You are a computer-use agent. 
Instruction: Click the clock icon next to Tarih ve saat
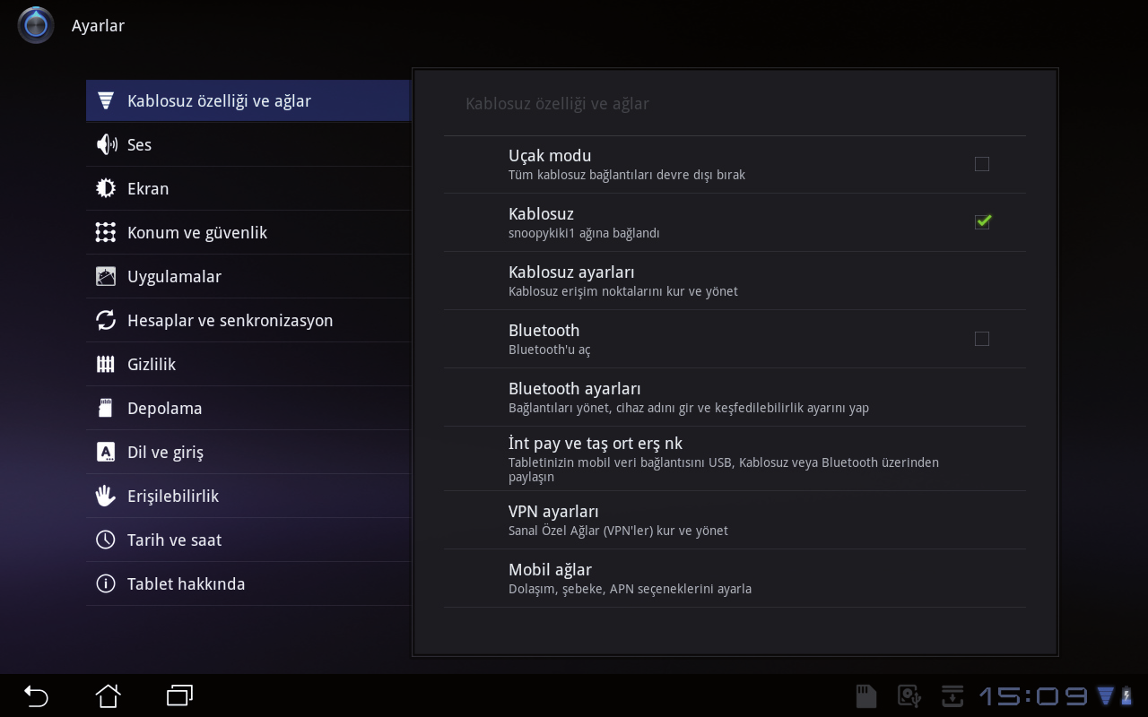coord(106,540)
